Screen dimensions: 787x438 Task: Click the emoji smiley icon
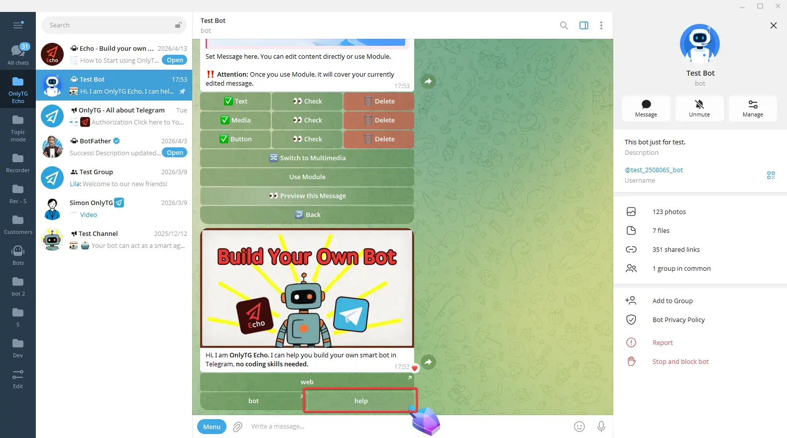pos(579,427)
